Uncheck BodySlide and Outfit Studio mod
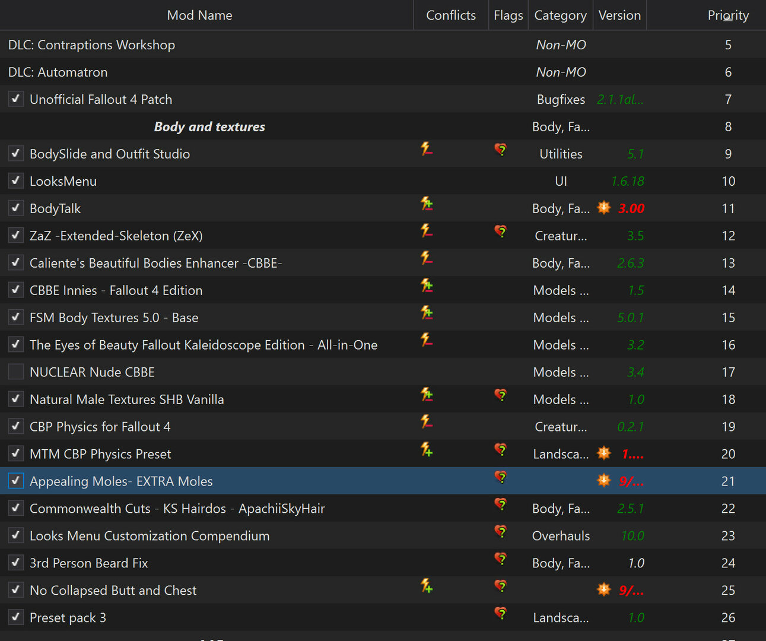Image resolution: width=766 pixels, height=641 pixels. tap(16, 153)
